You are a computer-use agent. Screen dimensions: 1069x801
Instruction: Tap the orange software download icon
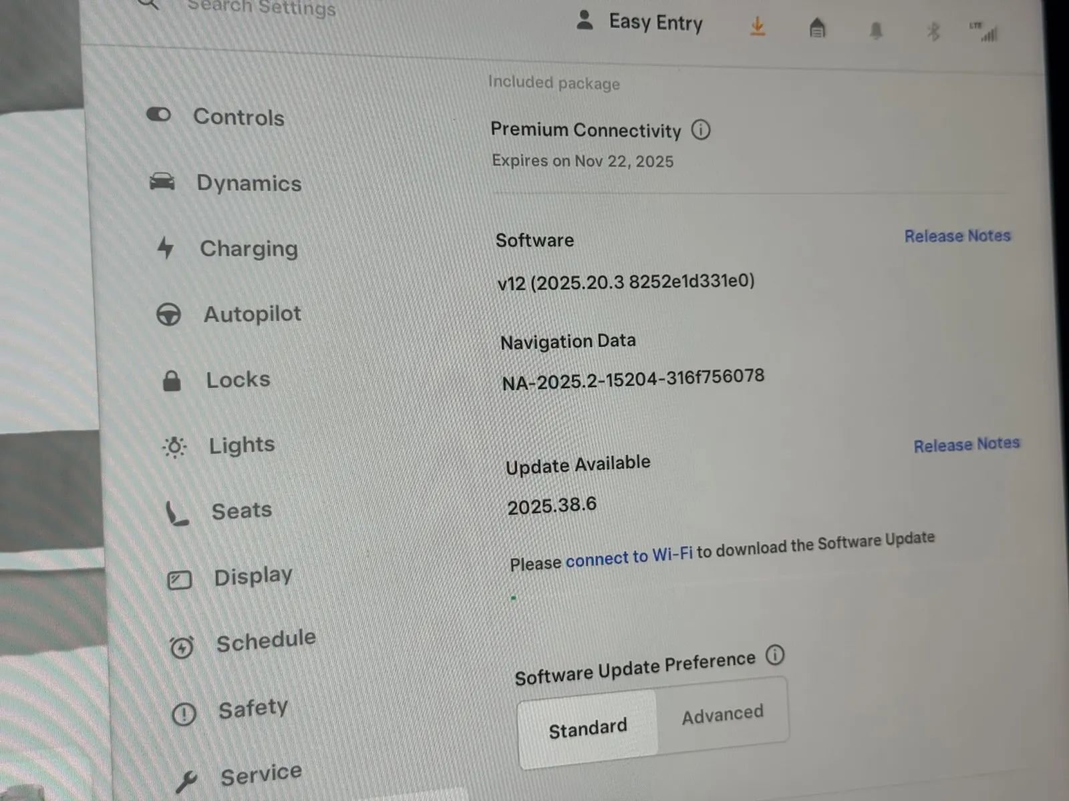click(x=757, y=27)
